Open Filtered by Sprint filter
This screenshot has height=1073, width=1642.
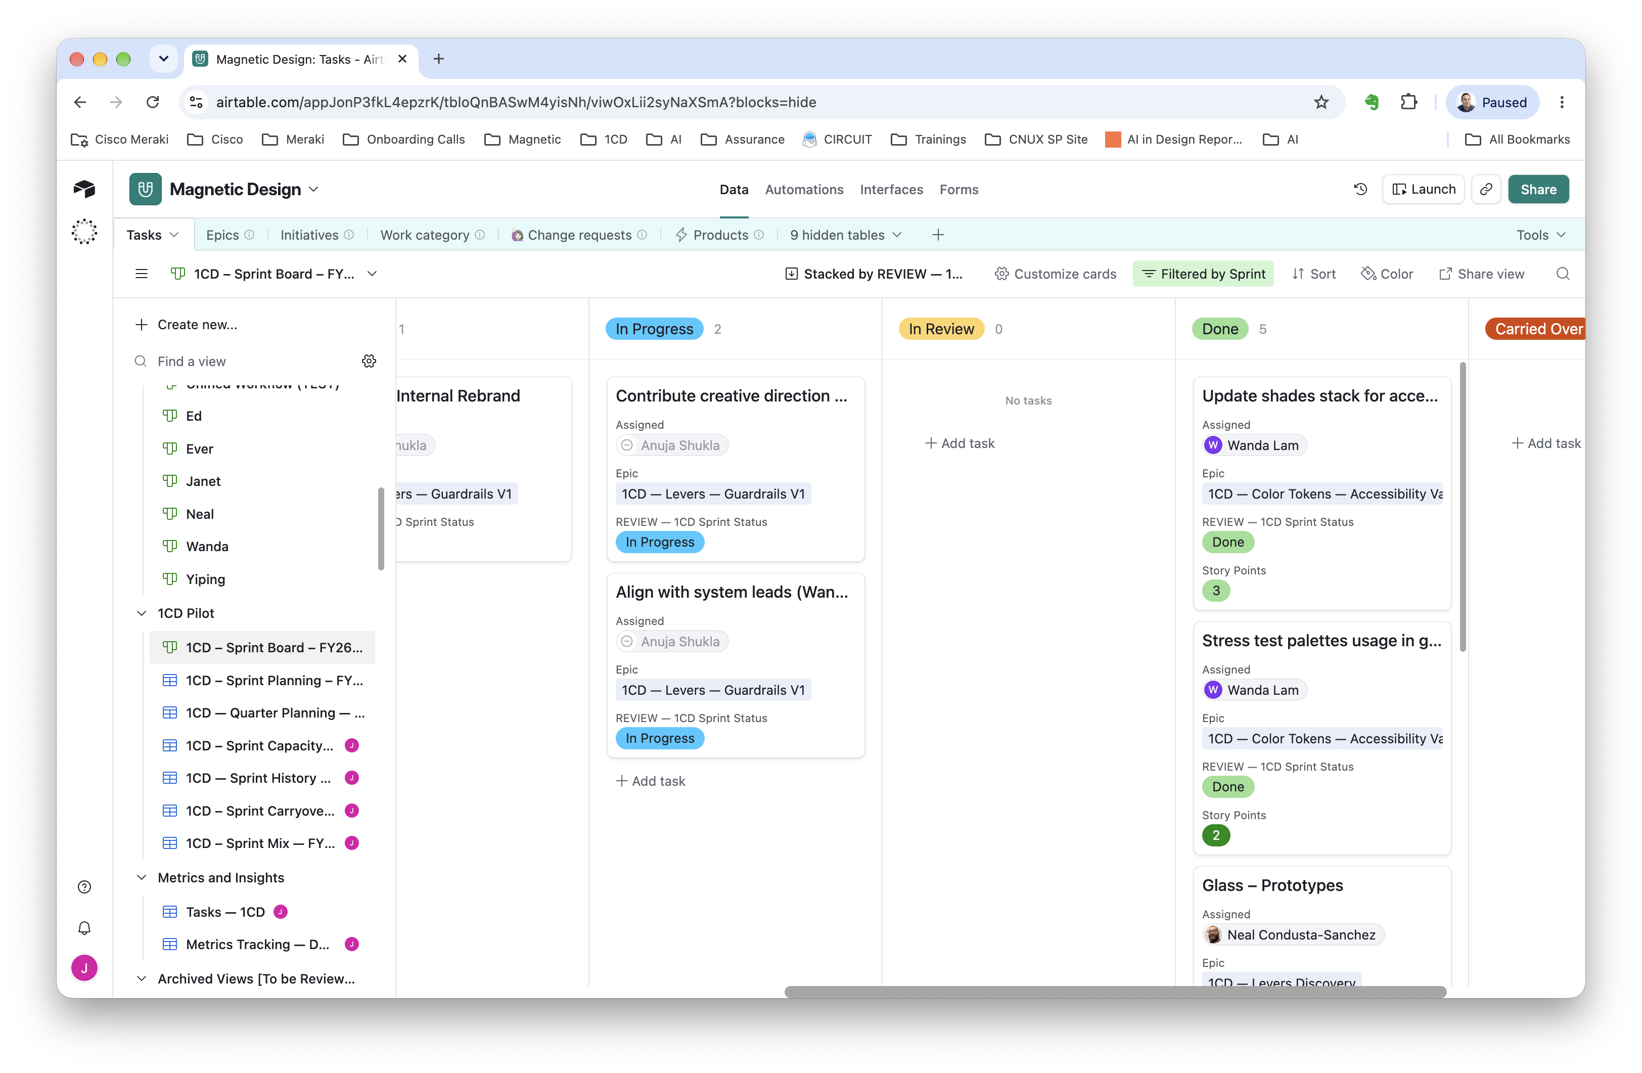pos(1203,274)
